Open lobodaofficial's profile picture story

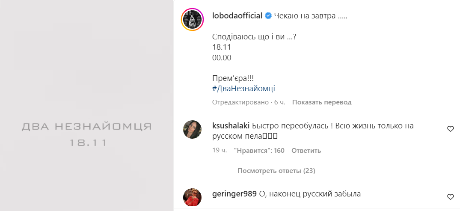coord(192,20)
